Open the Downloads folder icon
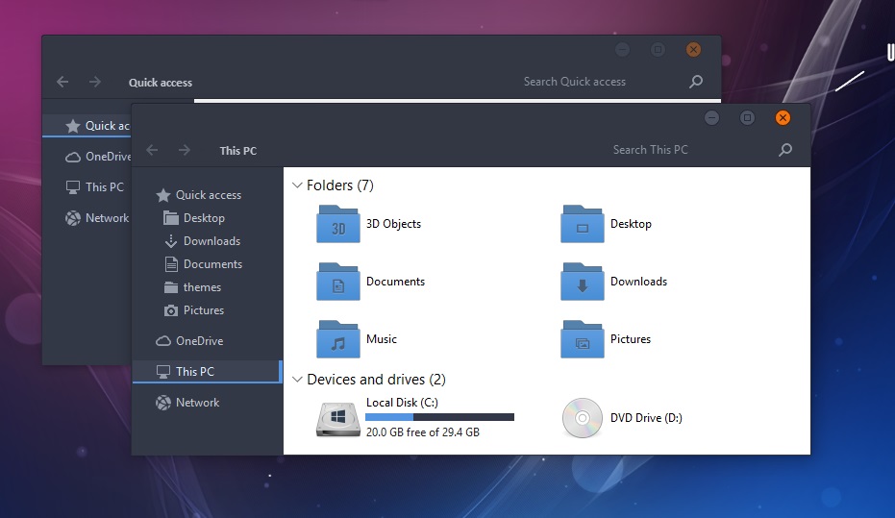Viewport: 895px width, 518px height. [582, 283]
